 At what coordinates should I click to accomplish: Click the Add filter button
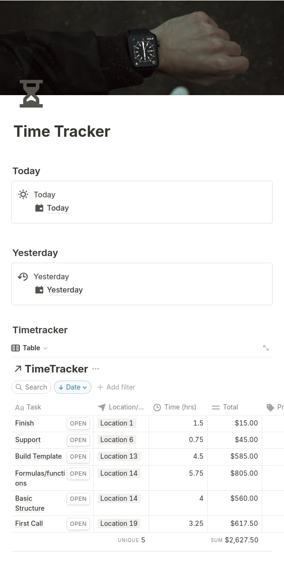[116, 387]
